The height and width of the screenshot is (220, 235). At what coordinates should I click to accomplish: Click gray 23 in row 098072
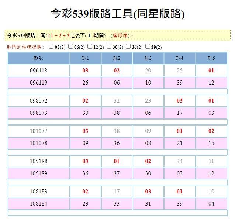click(x=148, y=101)
